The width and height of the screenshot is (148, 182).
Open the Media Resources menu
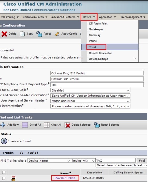pos(35,17)
